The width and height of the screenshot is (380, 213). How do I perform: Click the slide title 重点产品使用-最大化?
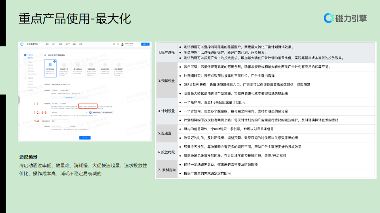(x=75, y=19)
